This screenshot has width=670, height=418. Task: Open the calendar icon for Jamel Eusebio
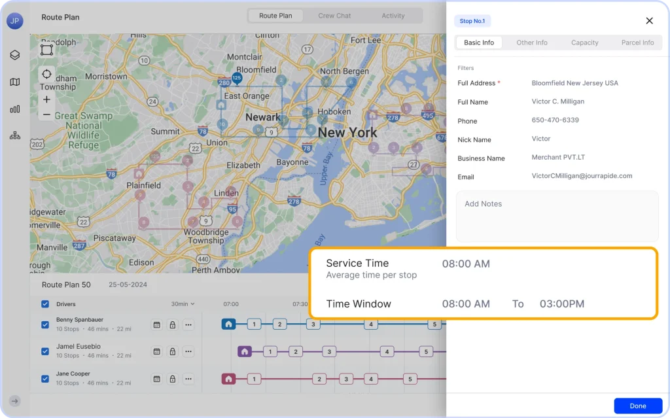pyautogui.click(x=157, y=352)
